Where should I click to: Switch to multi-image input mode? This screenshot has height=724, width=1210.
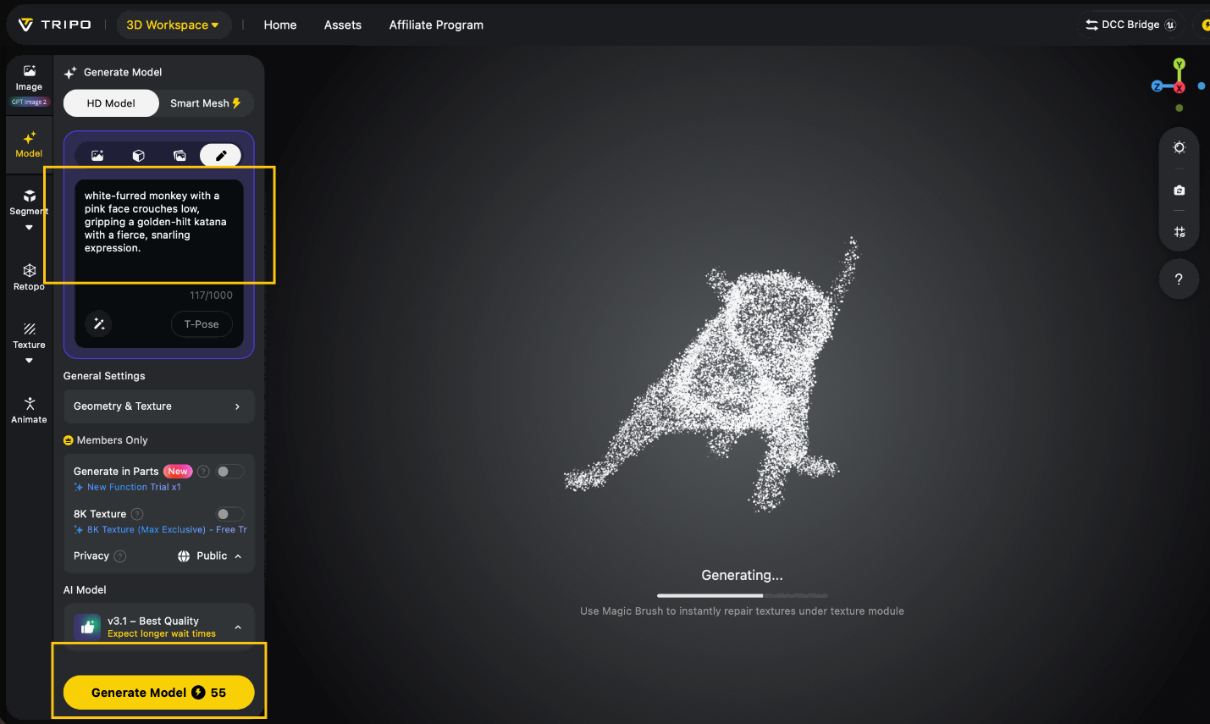(180, 155)
